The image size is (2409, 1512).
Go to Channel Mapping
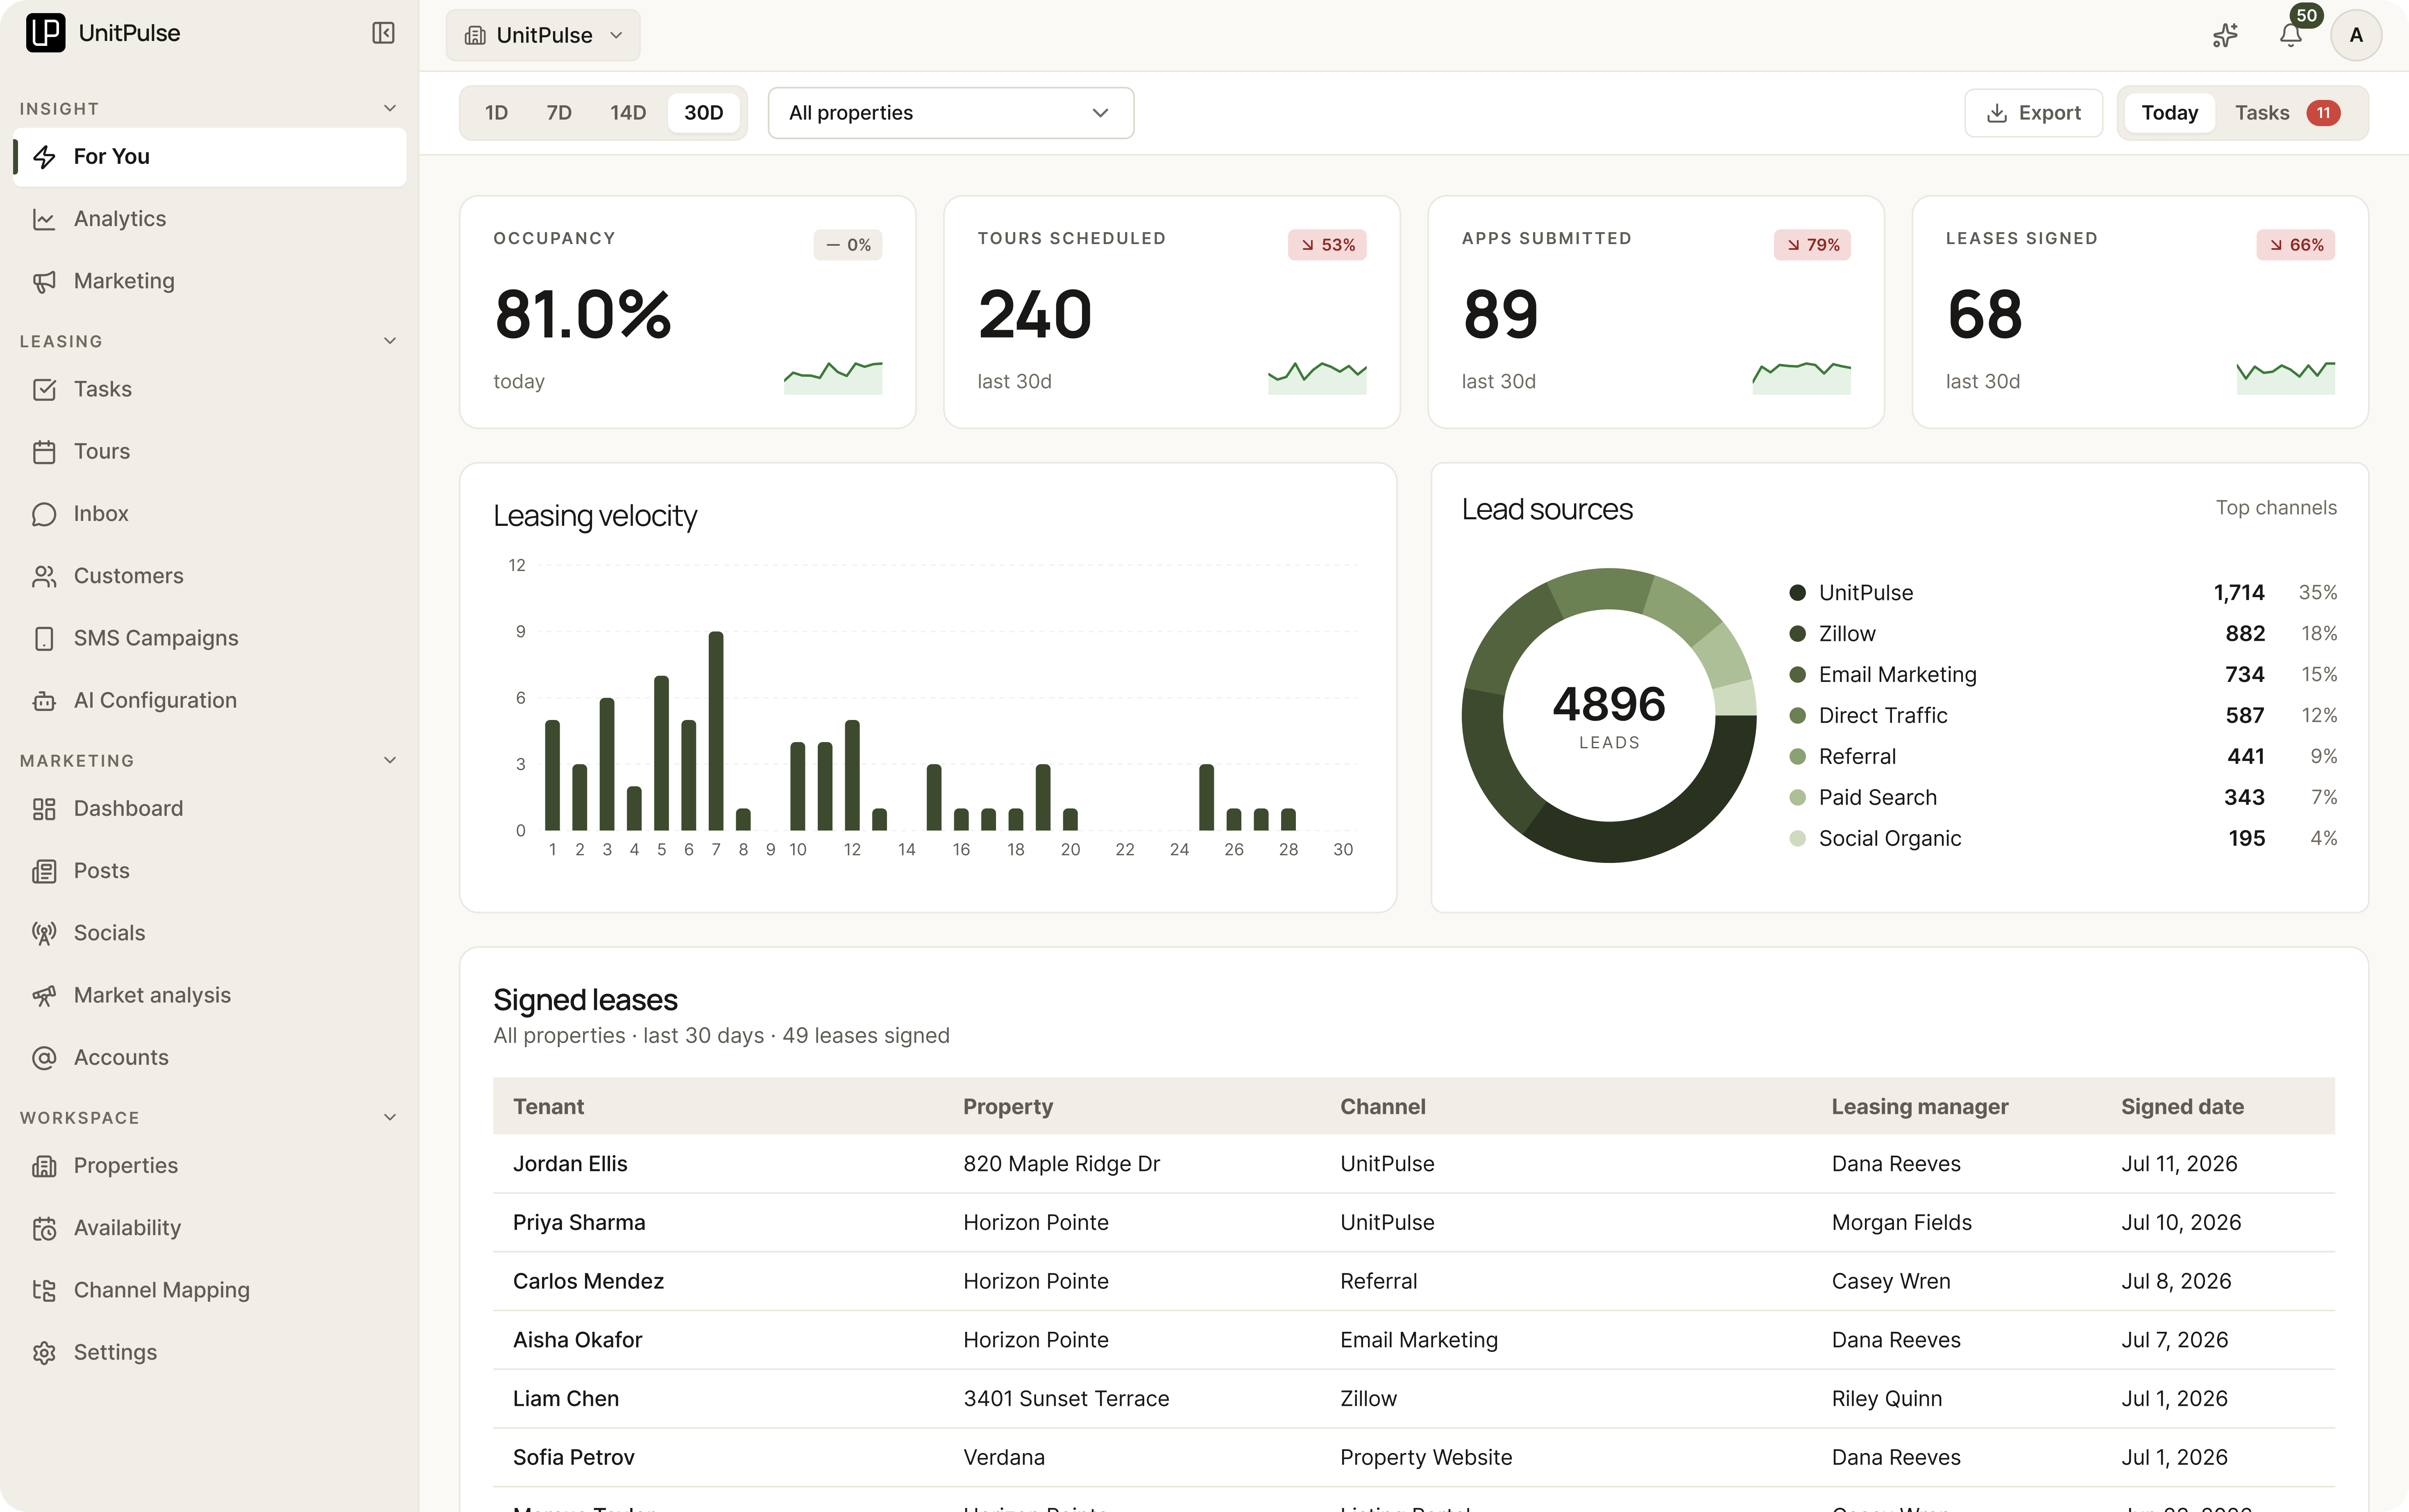[x=210, y=1290]
